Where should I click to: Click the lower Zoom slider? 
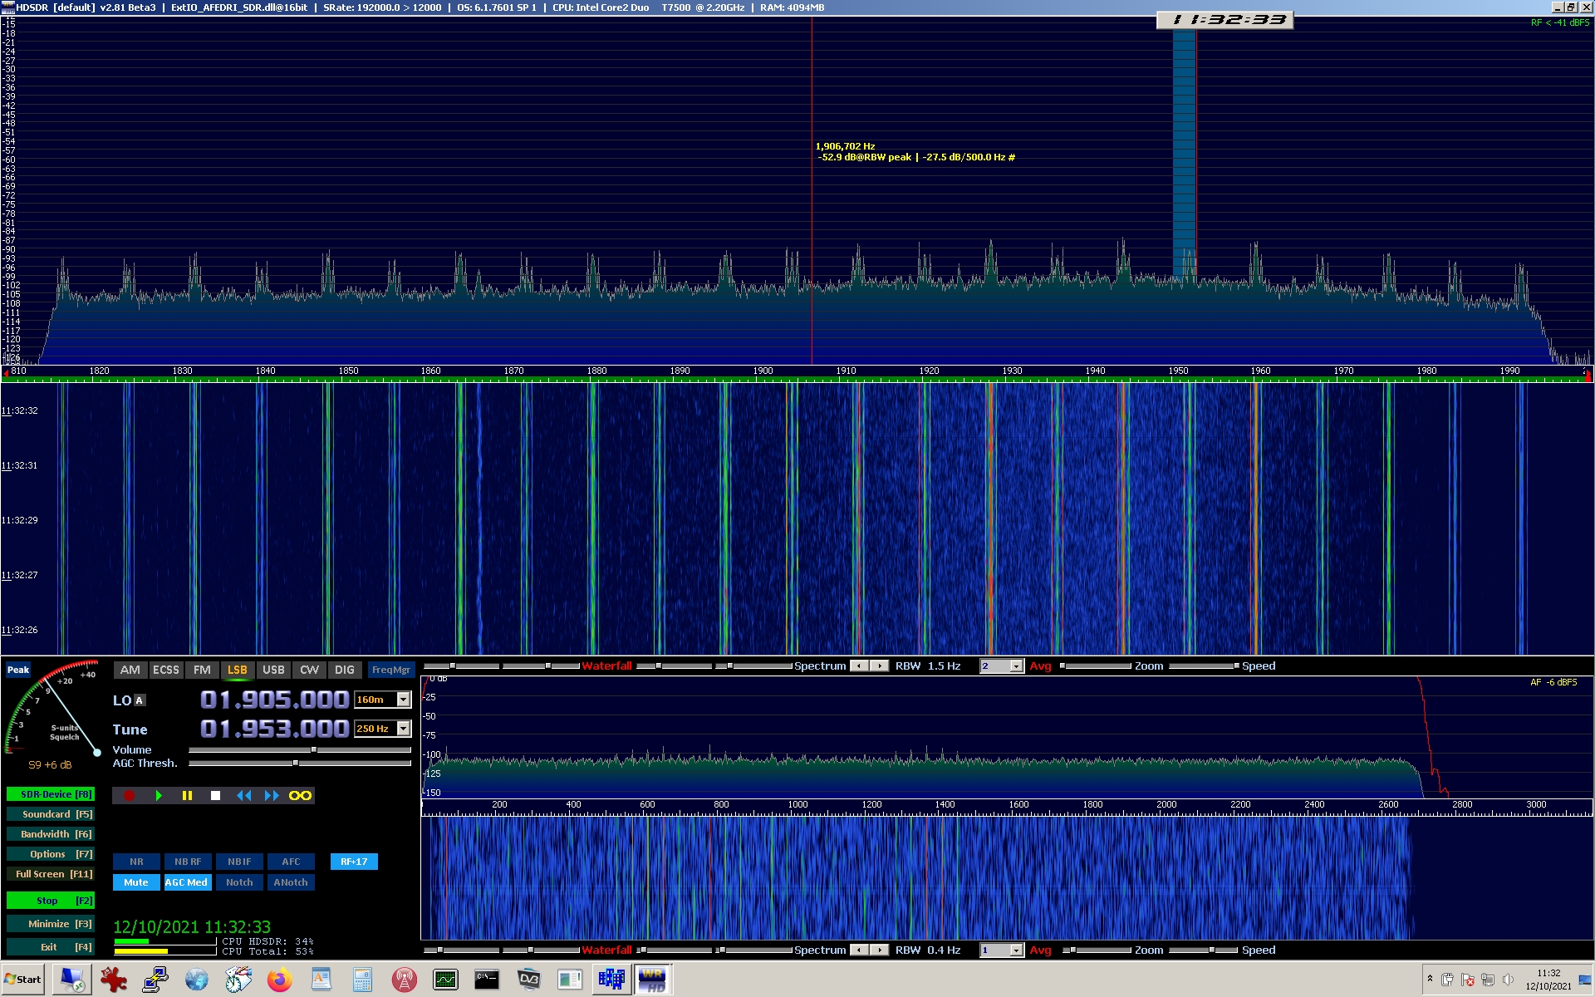click(1096, 950)
